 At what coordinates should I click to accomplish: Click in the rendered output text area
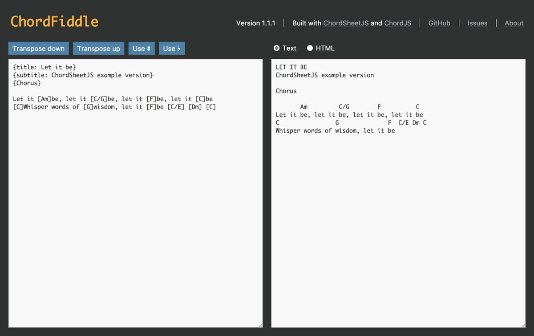click(x=398, y=193)
